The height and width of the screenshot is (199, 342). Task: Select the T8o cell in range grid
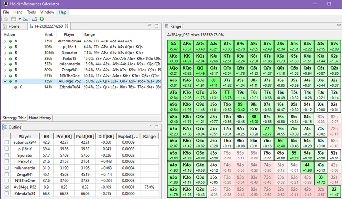[x=227, y=119]
